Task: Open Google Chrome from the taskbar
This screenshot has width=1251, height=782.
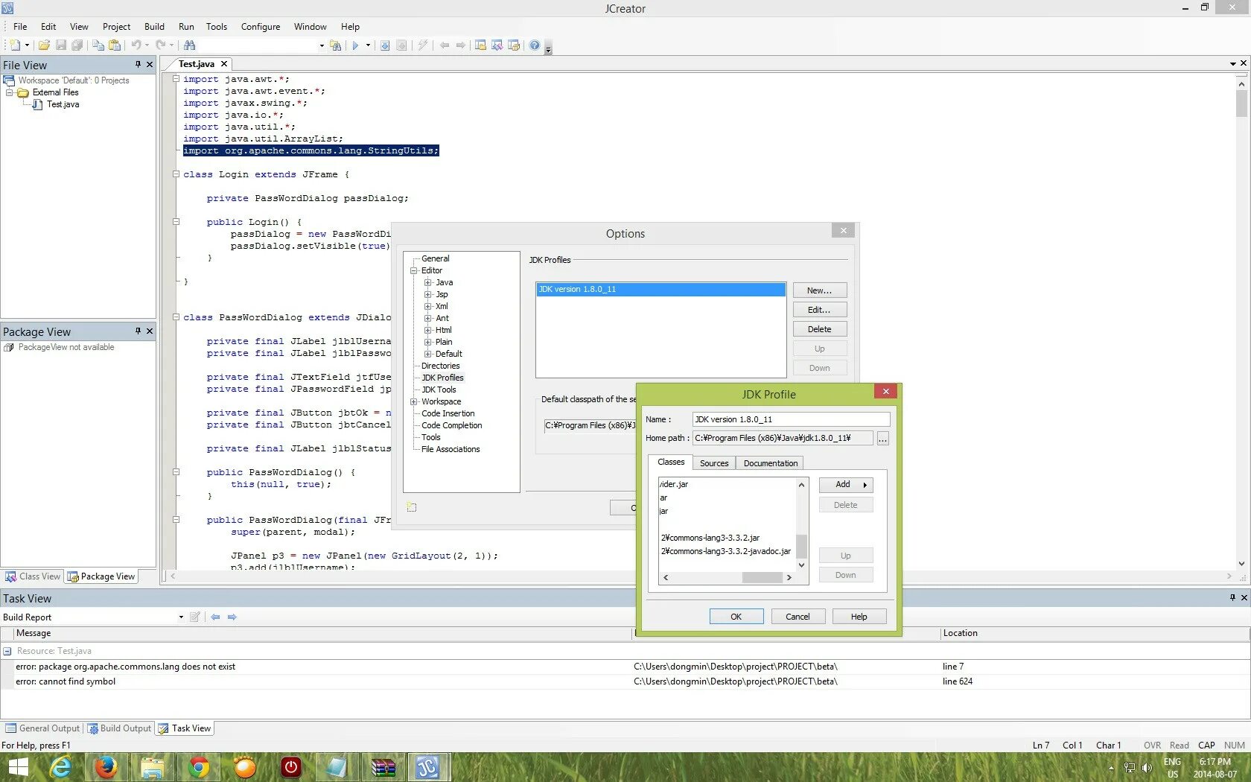Action: pyautogui.click(x=199, y=767)
